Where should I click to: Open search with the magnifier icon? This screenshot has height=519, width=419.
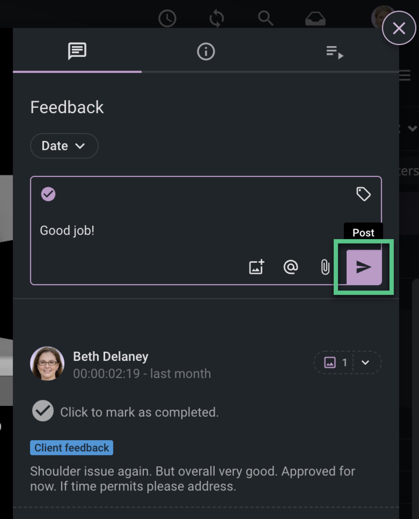265,18
